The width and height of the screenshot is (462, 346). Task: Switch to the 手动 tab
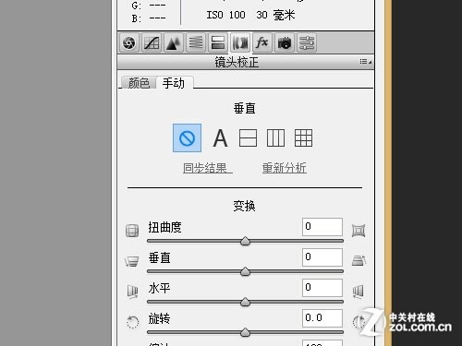(x=174, y=83)
